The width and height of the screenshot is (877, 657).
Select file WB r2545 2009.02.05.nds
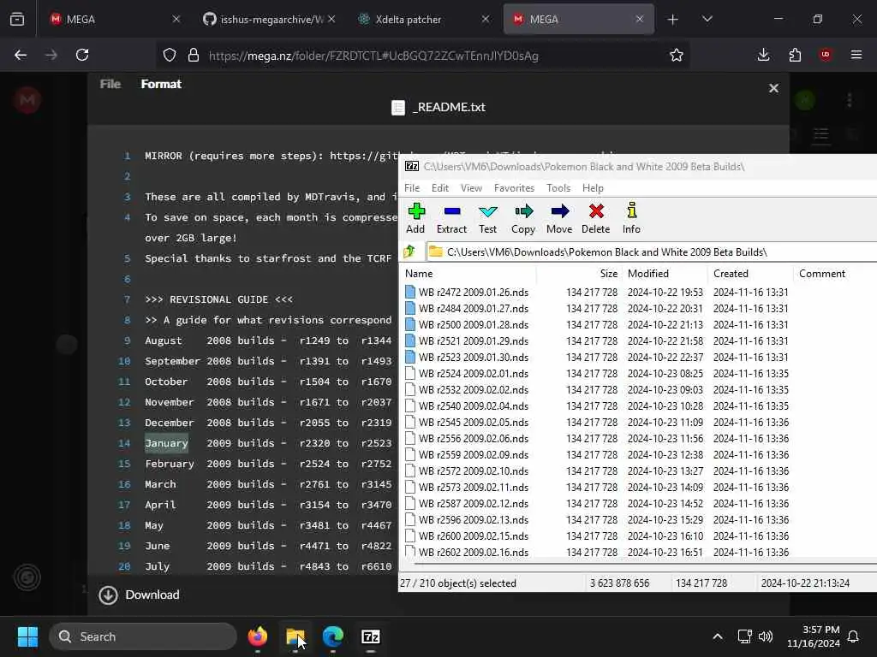(473, 423)
